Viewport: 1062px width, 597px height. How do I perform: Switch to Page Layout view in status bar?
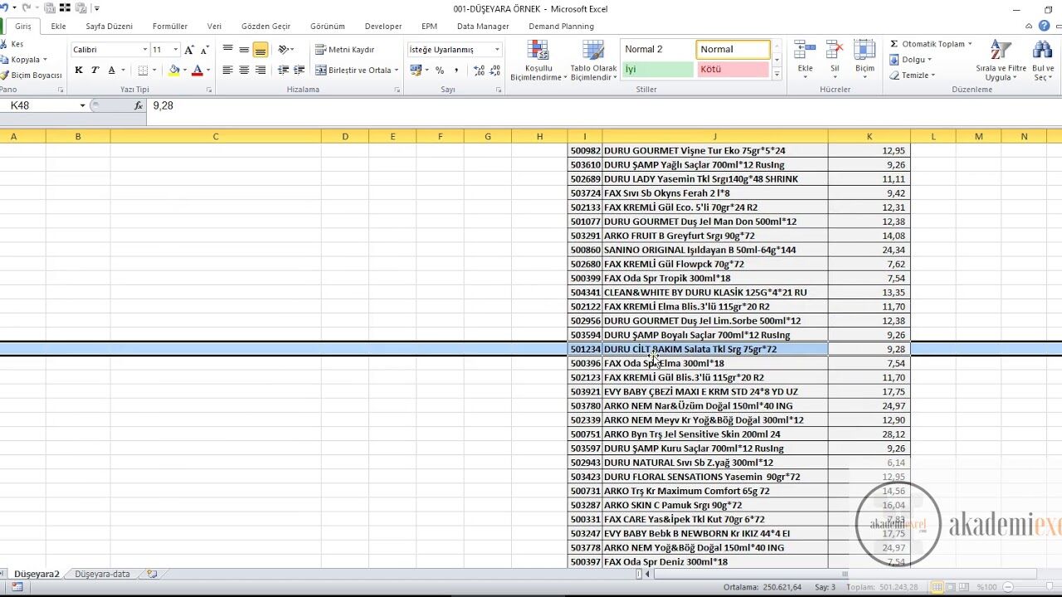tap(951, 587)
